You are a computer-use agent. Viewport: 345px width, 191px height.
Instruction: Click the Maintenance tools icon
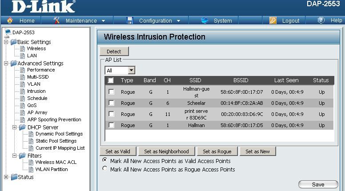coord(56,20)
